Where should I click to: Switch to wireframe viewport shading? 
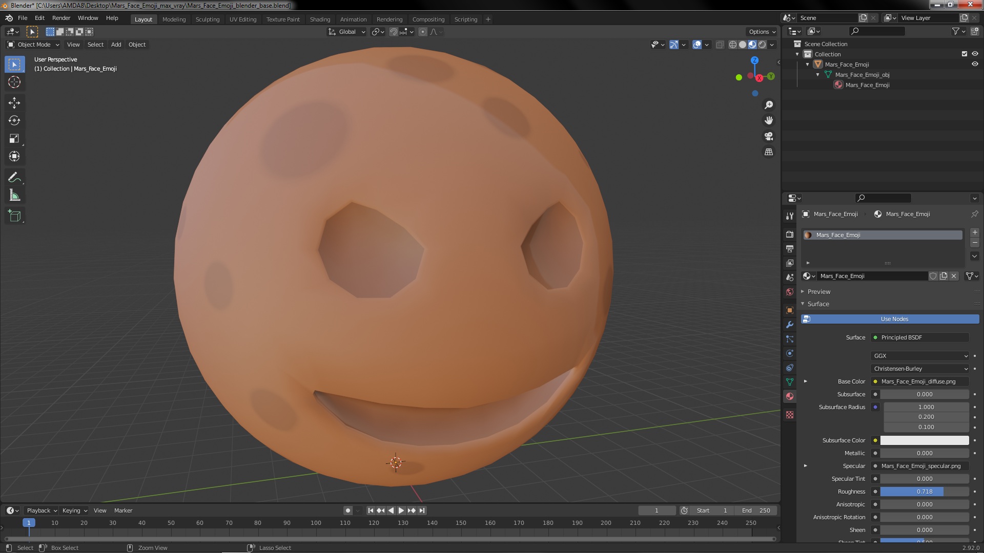(733, 45)
